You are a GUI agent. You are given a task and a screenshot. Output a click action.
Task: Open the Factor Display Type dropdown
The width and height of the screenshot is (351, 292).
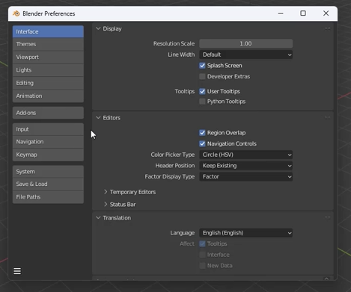click(x=245, y=176)
